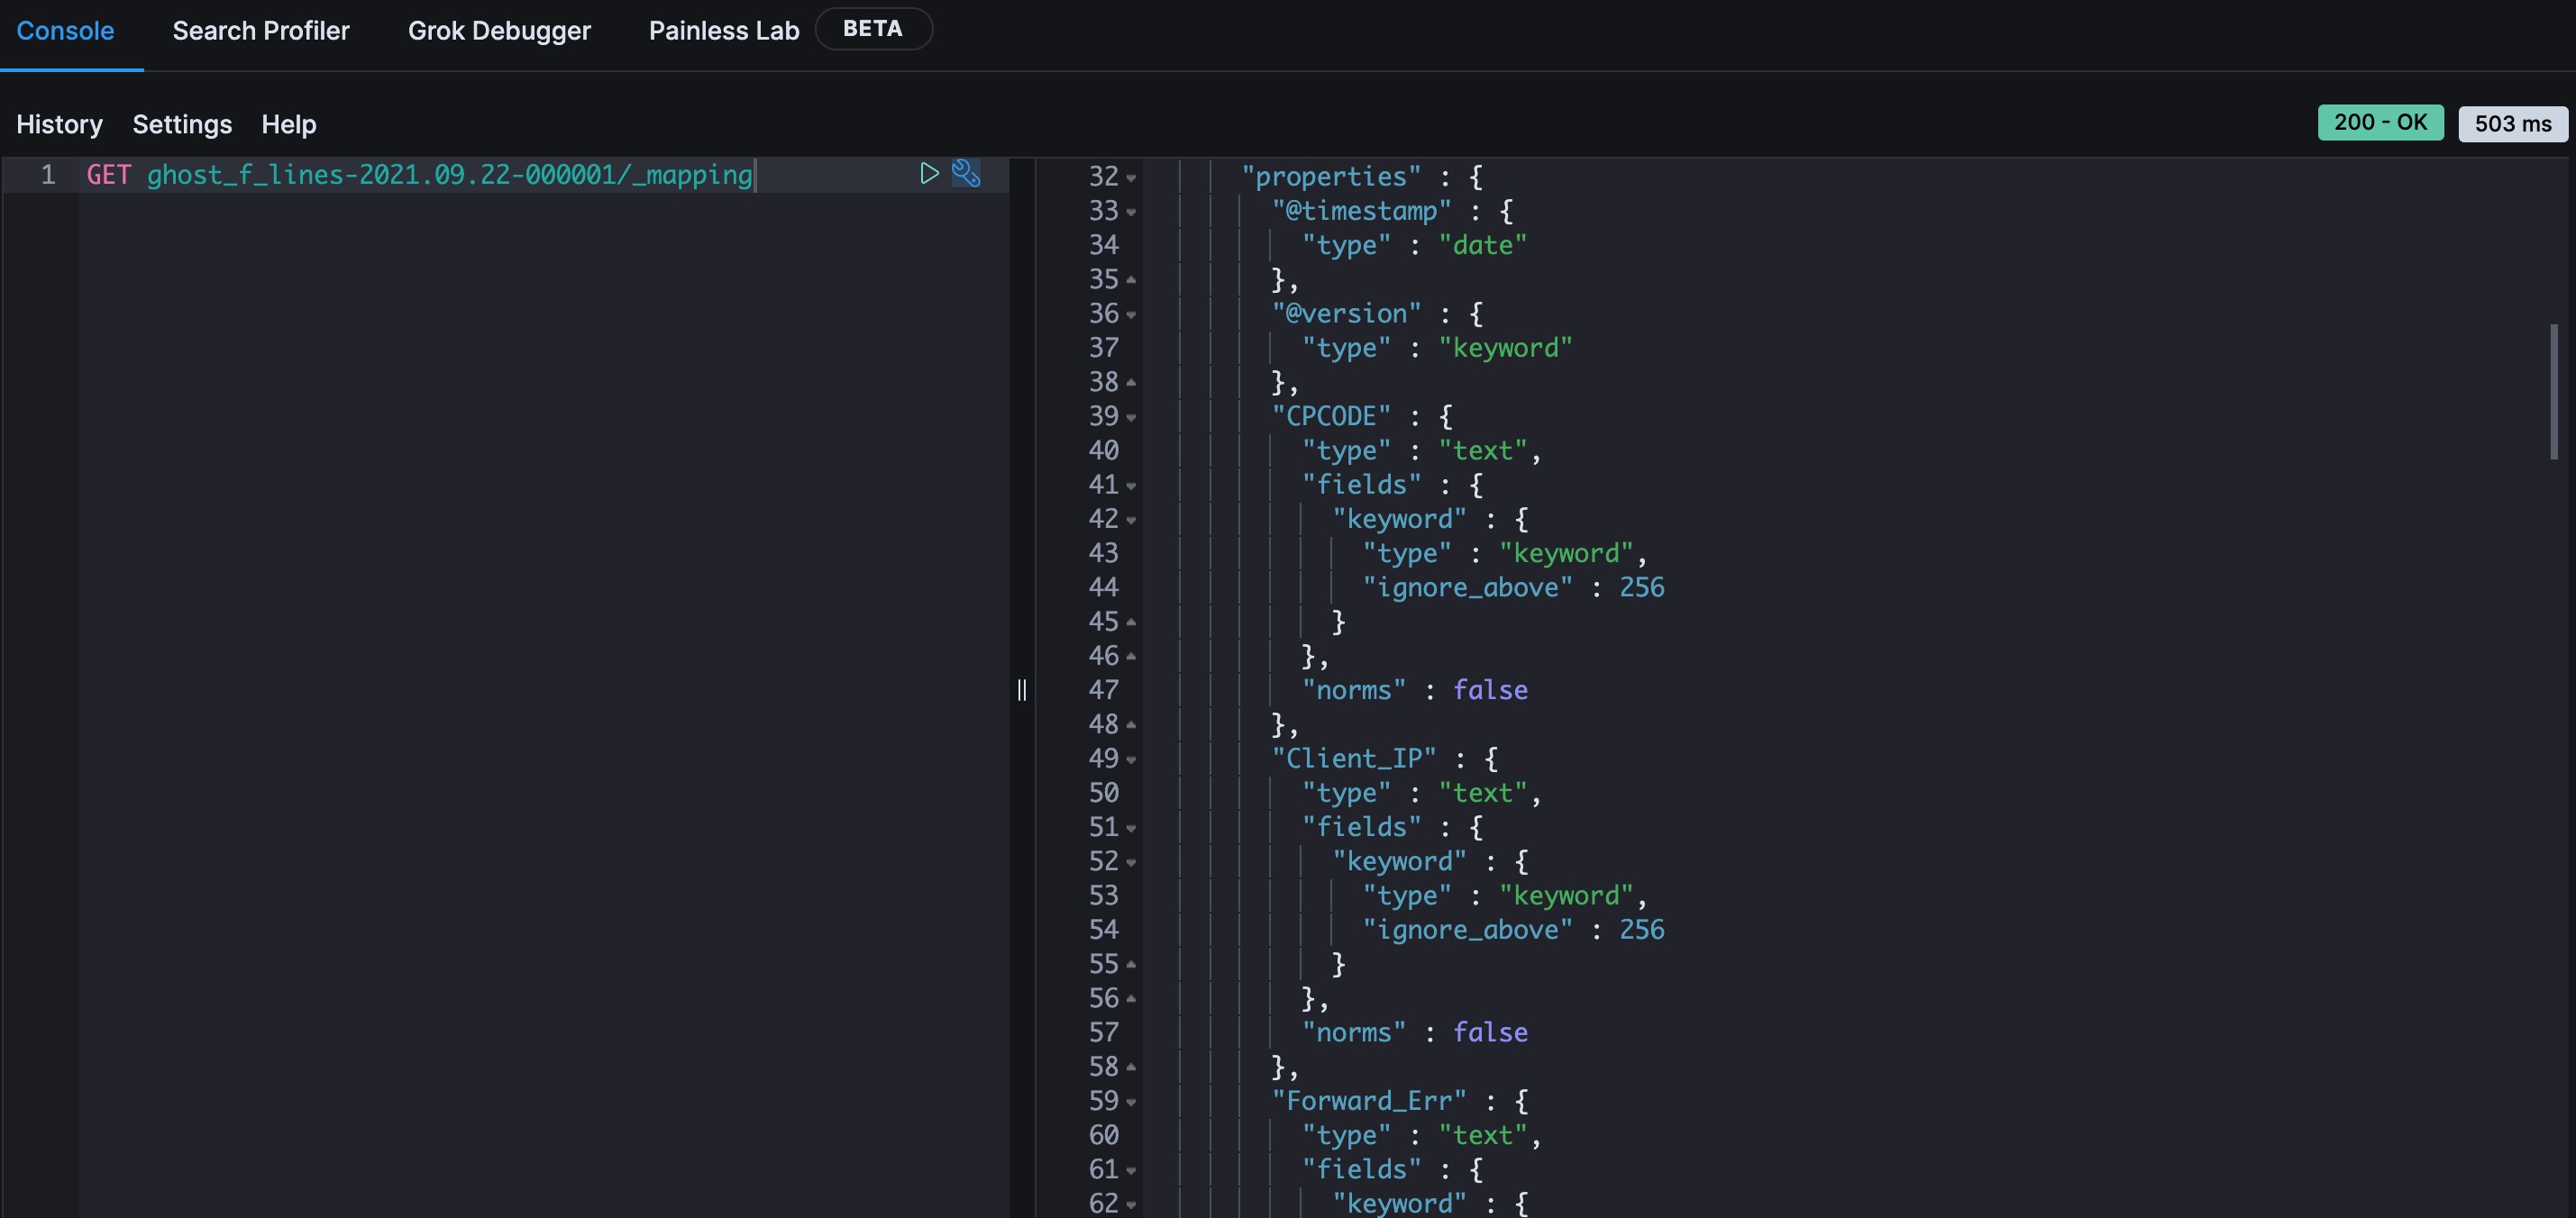Click the panel resize handle between editors
The width and height of the screenshot is (2576, 1218).
tap(1021, 689)
